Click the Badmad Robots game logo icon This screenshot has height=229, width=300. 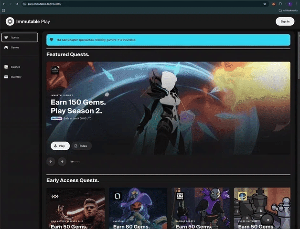click(180, 196)
